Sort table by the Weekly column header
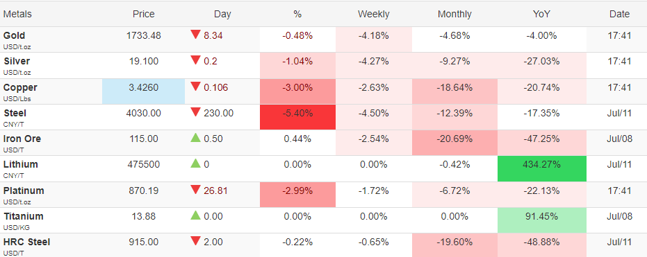Screen dimensions: 647x257 [373, 14]
